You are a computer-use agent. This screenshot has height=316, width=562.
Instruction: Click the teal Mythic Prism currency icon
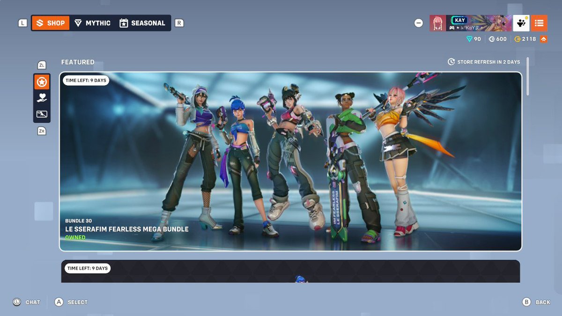(x=469, y=39)
